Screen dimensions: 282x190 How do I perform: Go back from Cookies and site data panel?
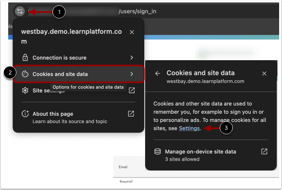click(x=157, y=74)
